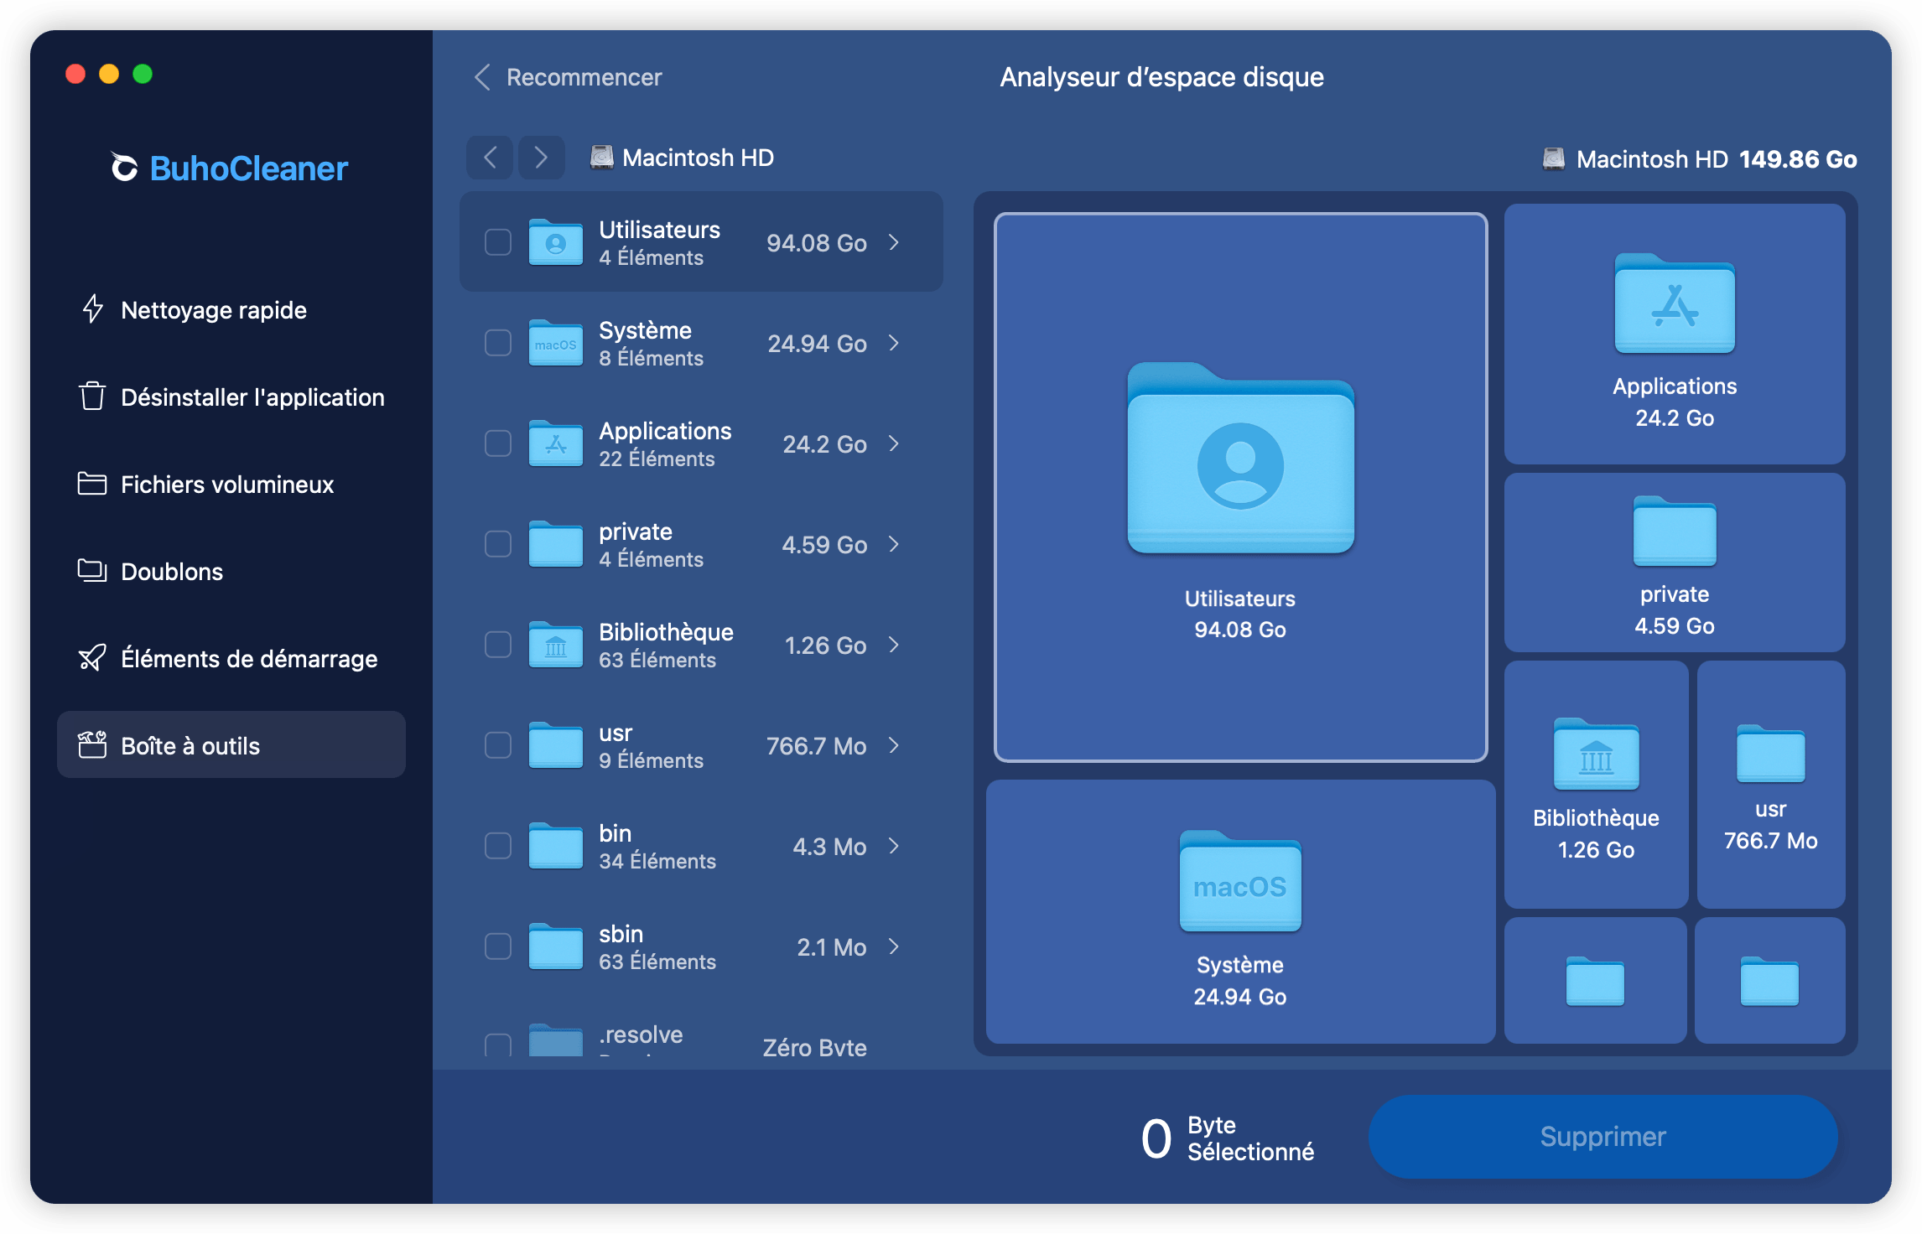Expand usr row chevron

click(x=894, y=745)
